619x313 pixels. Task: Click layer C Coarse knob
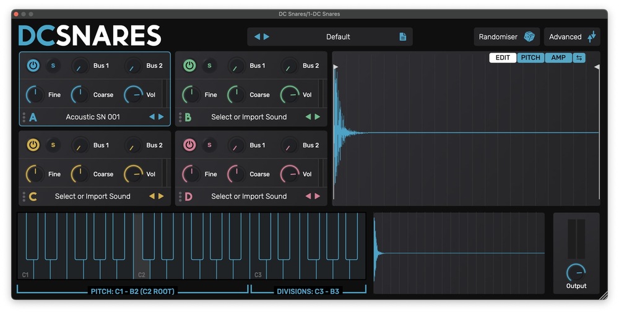80,174
